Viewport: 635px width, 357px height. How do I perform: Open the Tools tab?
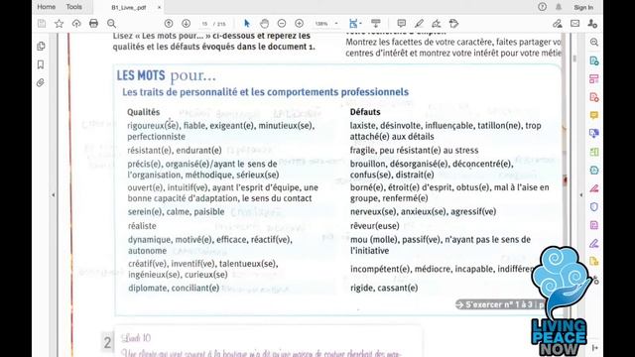(74, 7)
